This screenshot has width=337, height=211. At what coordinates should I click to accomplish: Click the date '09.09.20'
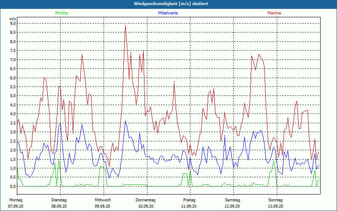click(x=102, y=206)
